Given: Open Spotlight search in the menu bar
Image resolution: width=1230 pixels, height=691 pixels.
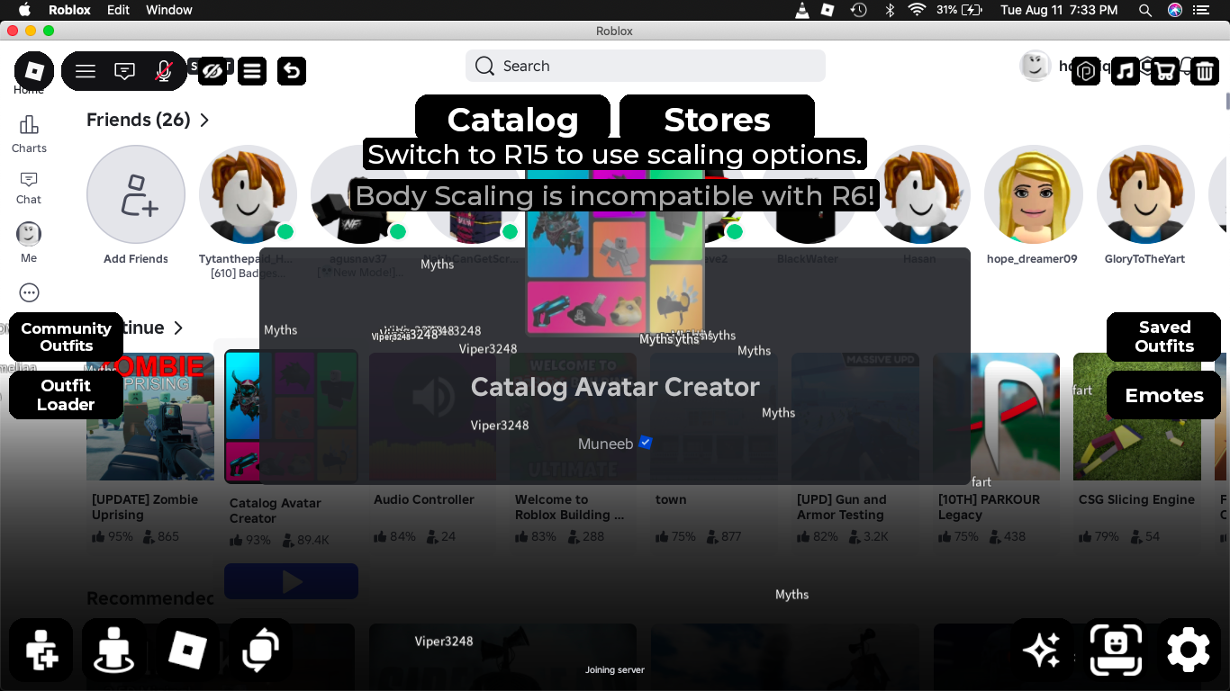Looking at the screenshot, I should click(1145, 10).
